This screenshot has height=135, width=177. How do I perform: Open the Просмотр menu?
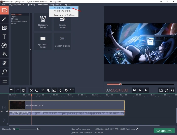tap(31, 5)
